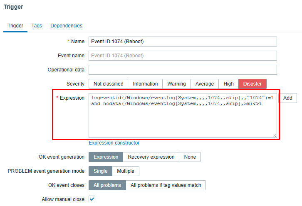Open the Expression constructor link
The image size is (302, 206).
point(114,143)
